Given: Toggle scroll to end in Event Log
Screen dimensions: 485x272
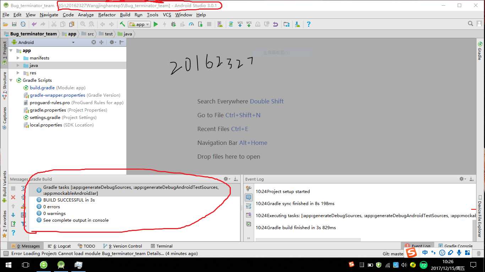Looking at the screenshot, I should point(249,215).
